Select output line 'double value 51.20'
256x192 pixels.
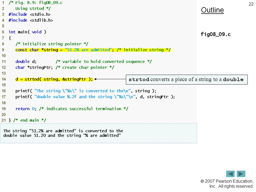62,135
